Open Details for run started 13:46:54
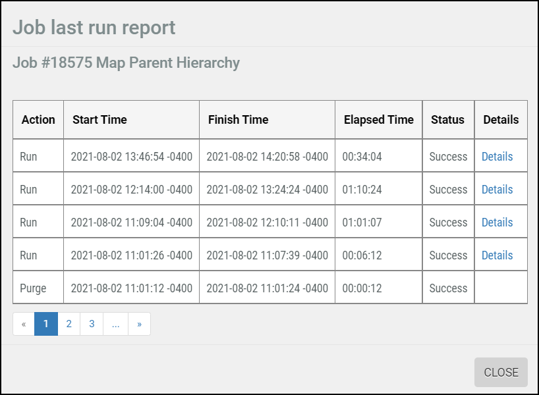Viewport: 539px width, 395px height. 497,157
